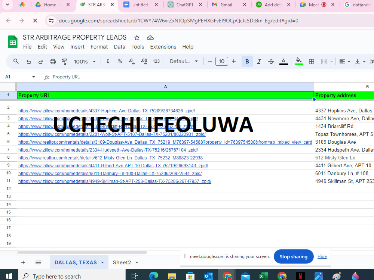This screenshot has width=374, height=280.
Task: Undo the last action
Action: pos(29,62)
